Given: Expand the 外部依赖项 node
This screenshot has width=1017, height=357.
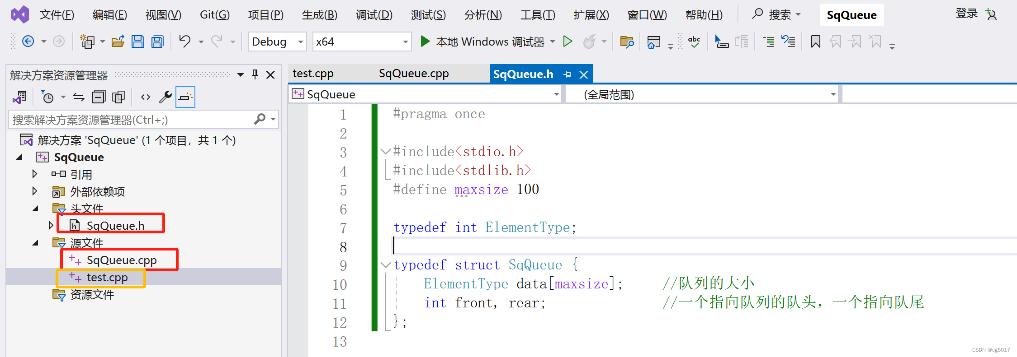Looking at the screenshot, I should 35,191.
